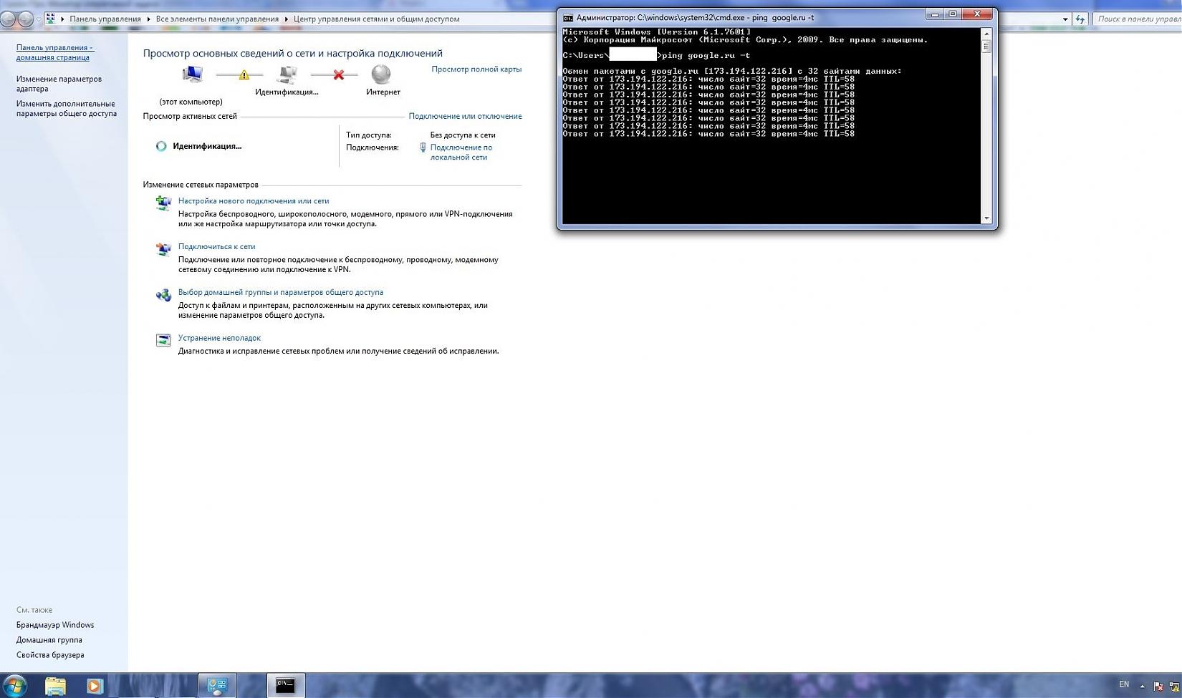Screen dimensions: 1182x698
Task: Open Windows Media Player from the taskbar
Action: click(x=94, y=686)
